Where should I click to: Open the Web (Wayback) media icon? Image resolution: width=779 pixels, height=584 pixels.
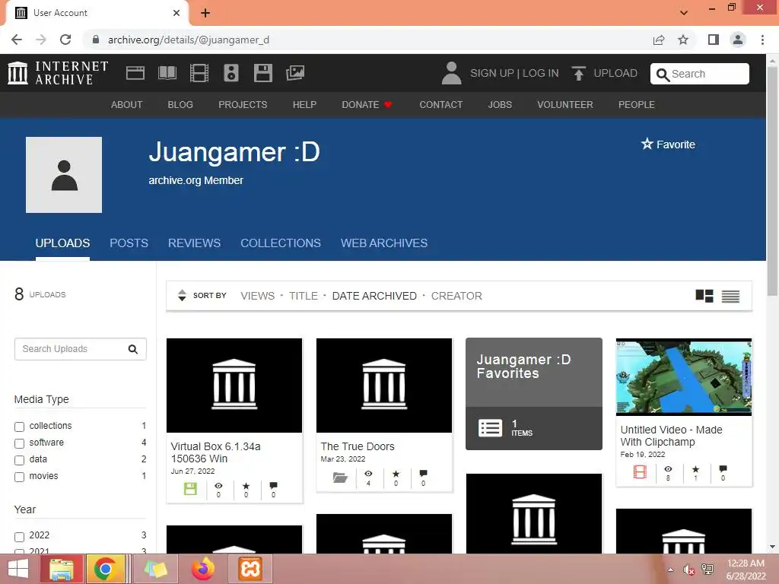pos(135,73)
